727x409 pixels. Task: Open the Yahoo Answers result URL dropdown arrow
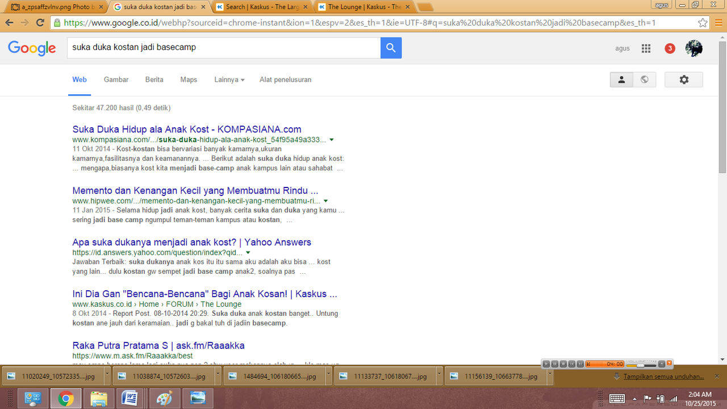(248, 252)
